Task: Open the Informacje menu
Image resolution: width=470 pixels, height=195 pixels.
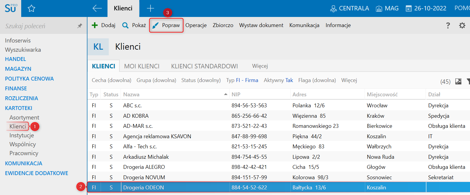Action: pyautogui.click(x=338, y=25)
